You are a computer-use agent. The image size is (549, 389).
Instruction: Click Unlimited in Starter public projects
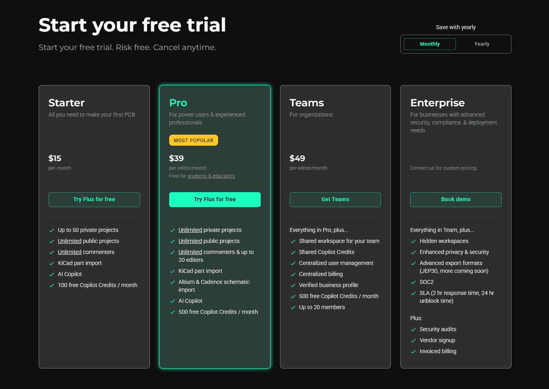[x=69, y=241]
